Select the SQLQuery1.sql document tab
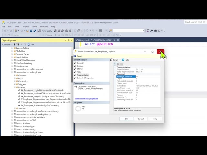 click(x=93, y=40)
